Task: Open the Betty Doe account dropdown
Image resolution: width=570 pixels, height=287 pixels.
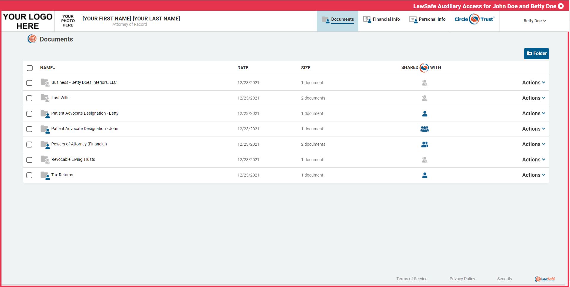Action: pyautogui.click(x=534, y=21)
